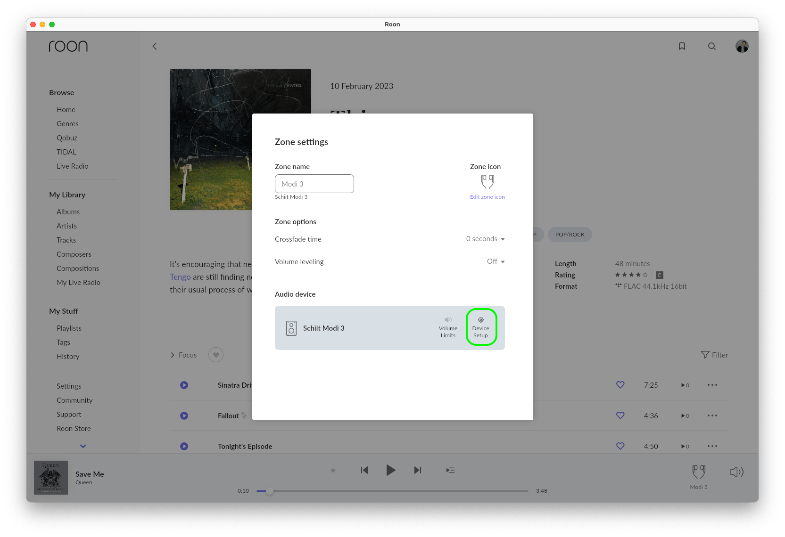The height and width of the screenshot is (537, 785).
Task: Open Genres in the sidebar
Action: (x=67, y=124)
